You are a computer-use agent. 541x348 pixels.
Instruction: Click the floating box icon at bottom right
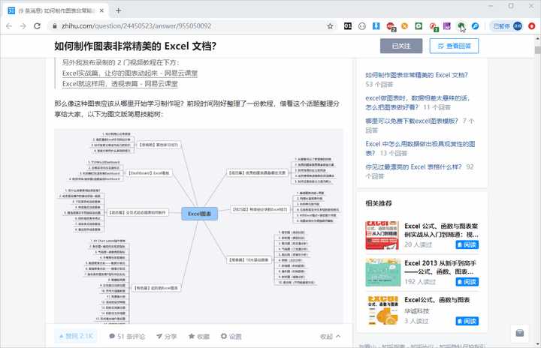[x=520, y=333]
